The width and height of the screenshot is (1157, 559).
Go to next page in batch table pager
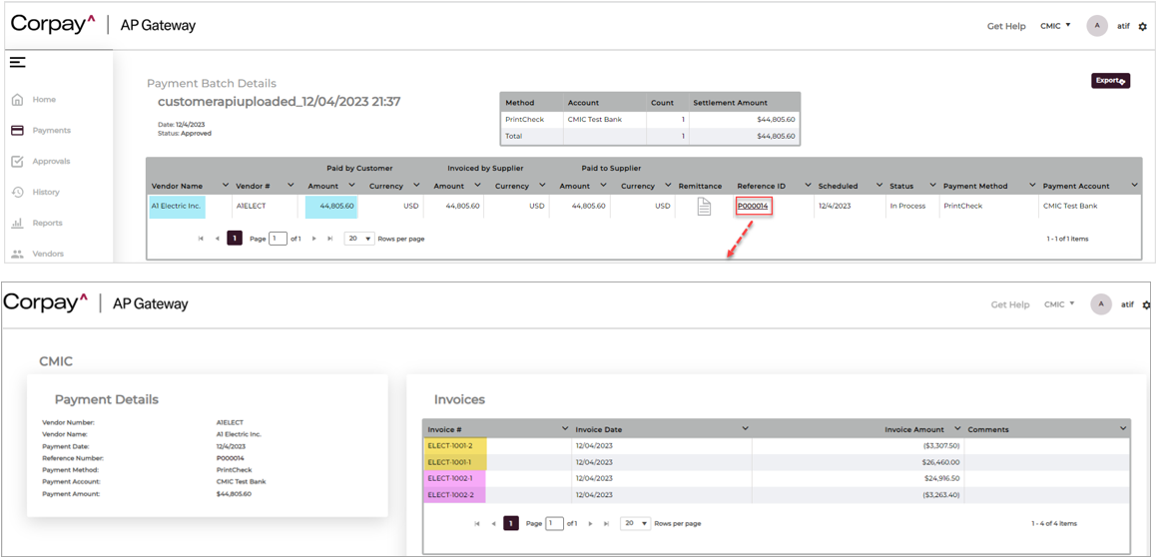tap(314, 239)
